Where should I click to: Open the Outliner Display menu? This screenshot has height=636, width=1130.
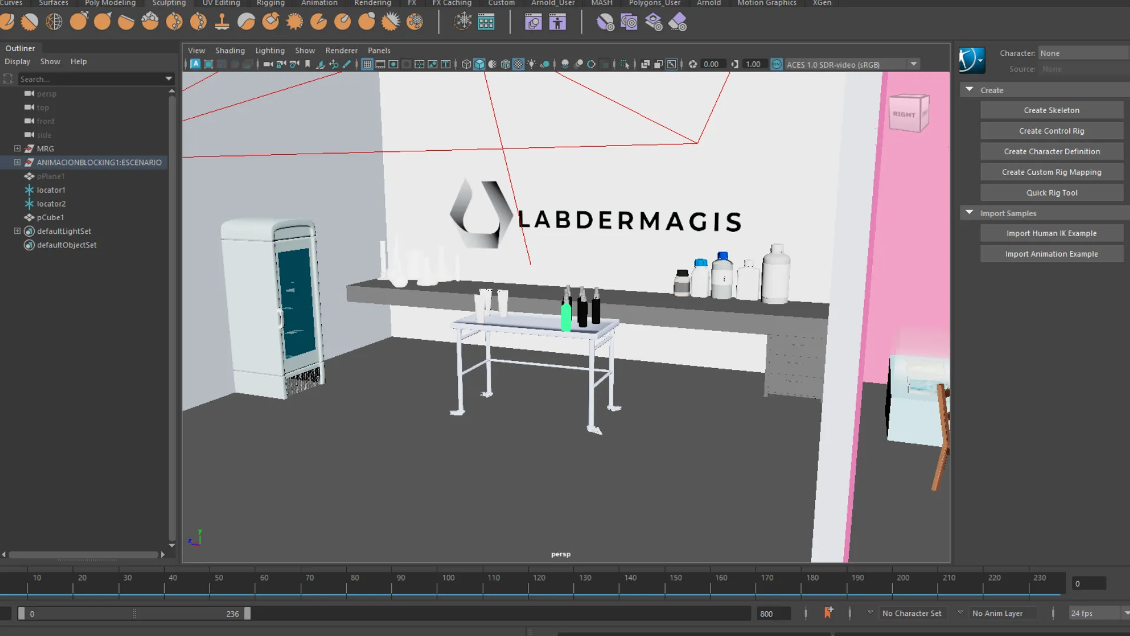(x=17, y=61)
